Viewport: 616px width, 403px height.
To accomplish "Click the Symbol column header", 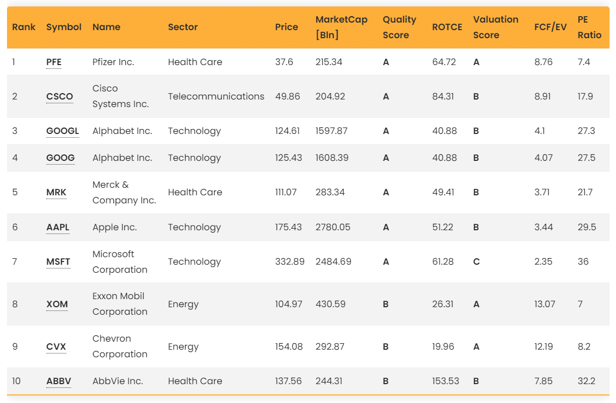I will click(63, 27).
